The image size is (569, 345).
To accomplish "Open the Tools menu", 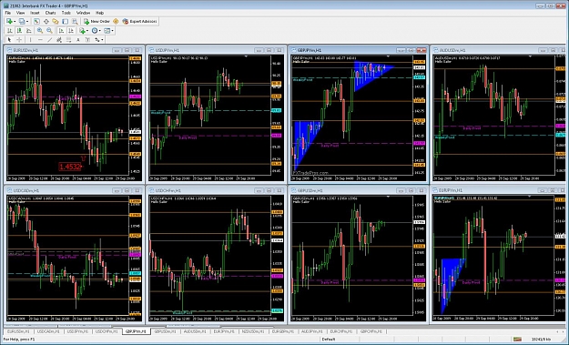I will (66, 13).
